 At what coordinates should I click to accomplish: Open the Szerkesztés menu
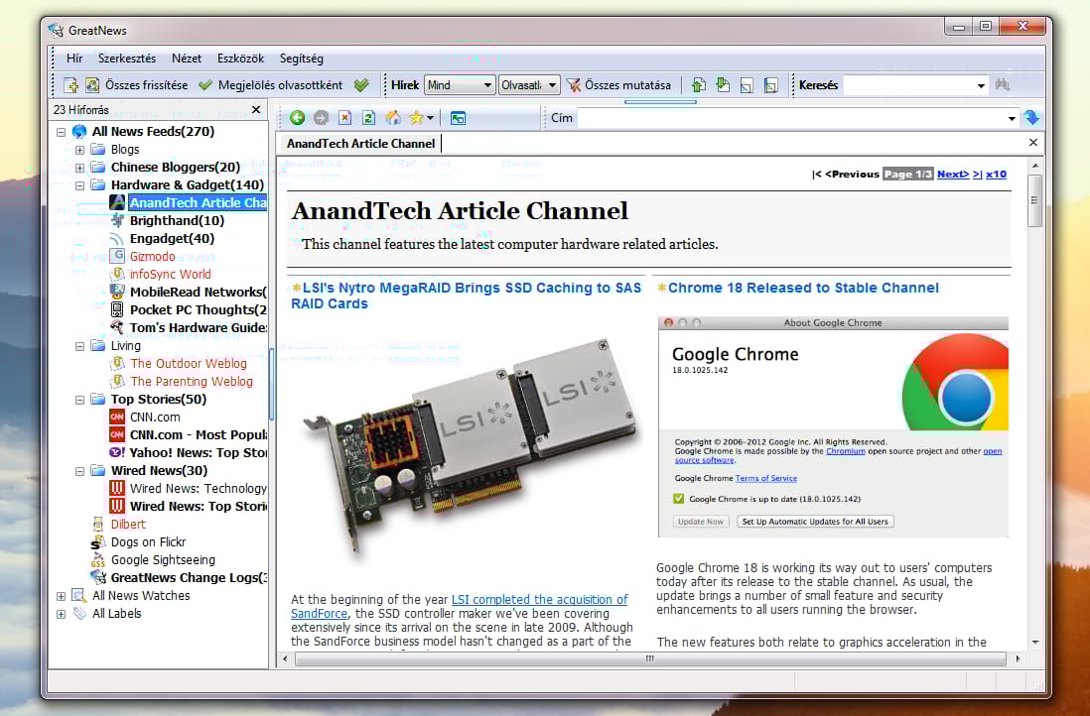pos(126,59)
